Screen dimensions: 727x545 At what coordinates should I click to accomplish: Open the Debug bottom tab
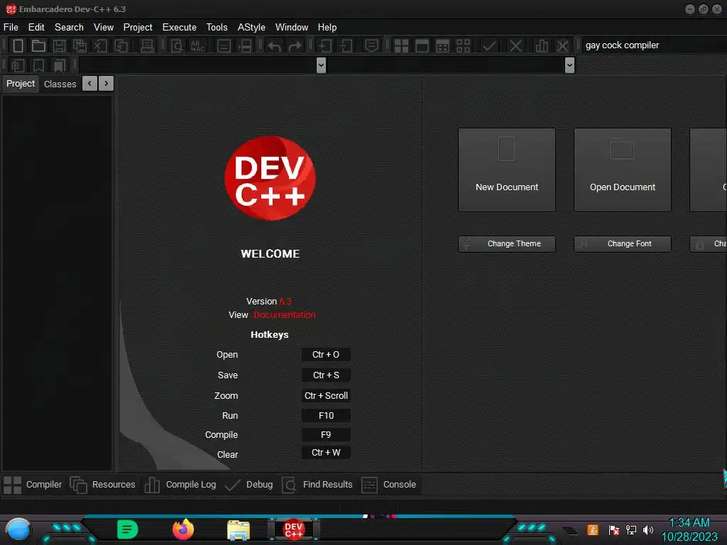(x=248, y=485)
